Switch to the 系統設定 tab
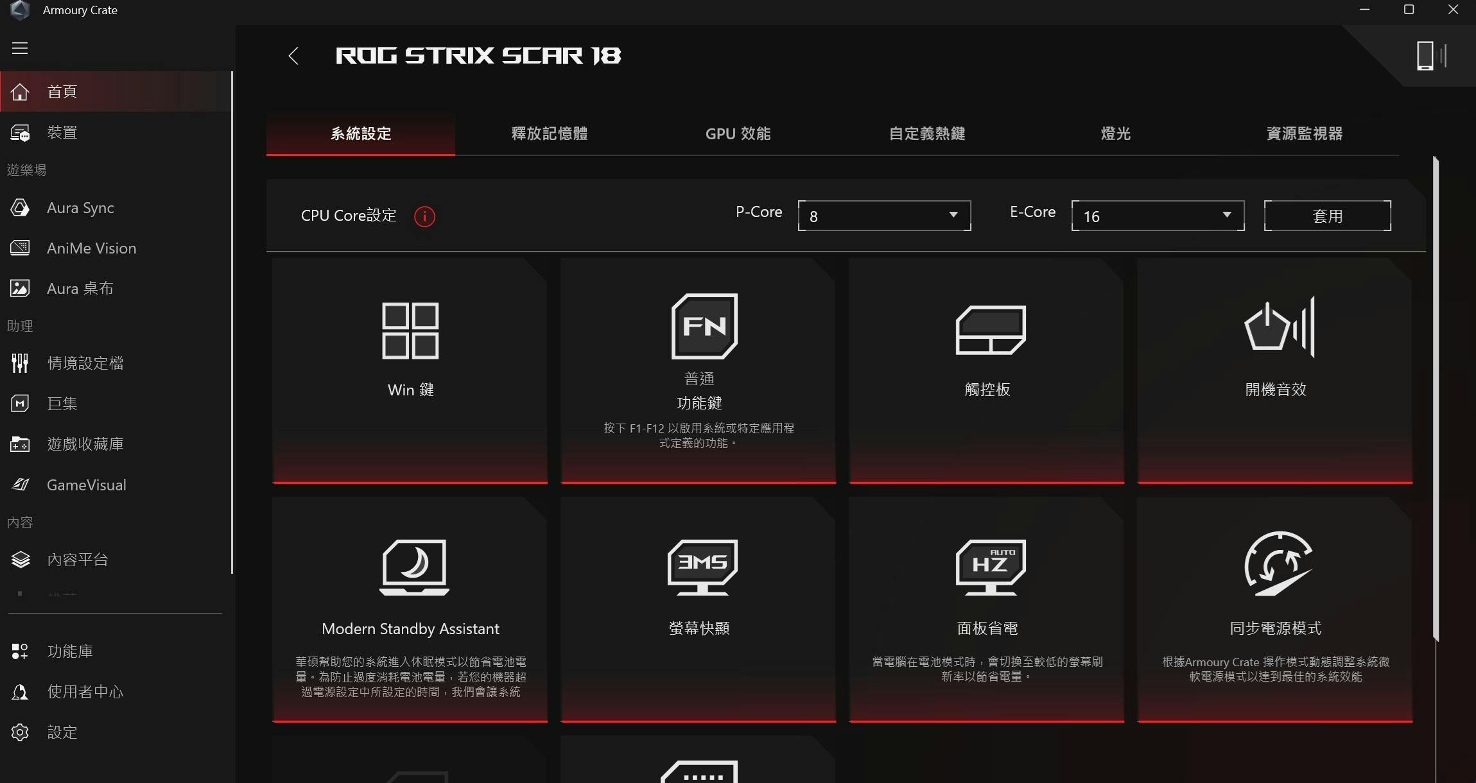 click(361, 133)
